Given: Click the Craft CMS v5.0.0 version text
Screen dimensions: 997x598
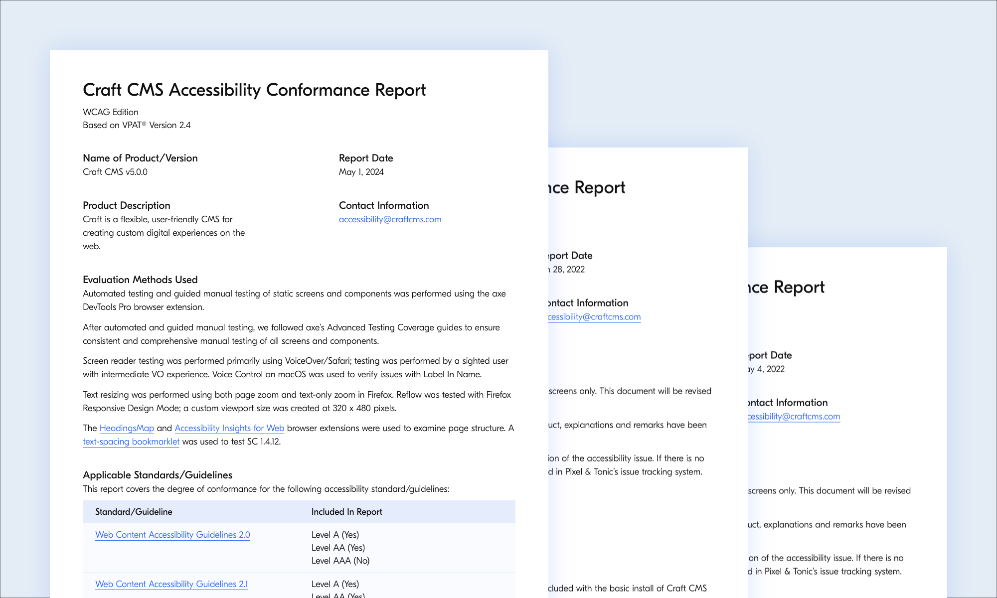Looking at the screenshot, I should point(115,172).
